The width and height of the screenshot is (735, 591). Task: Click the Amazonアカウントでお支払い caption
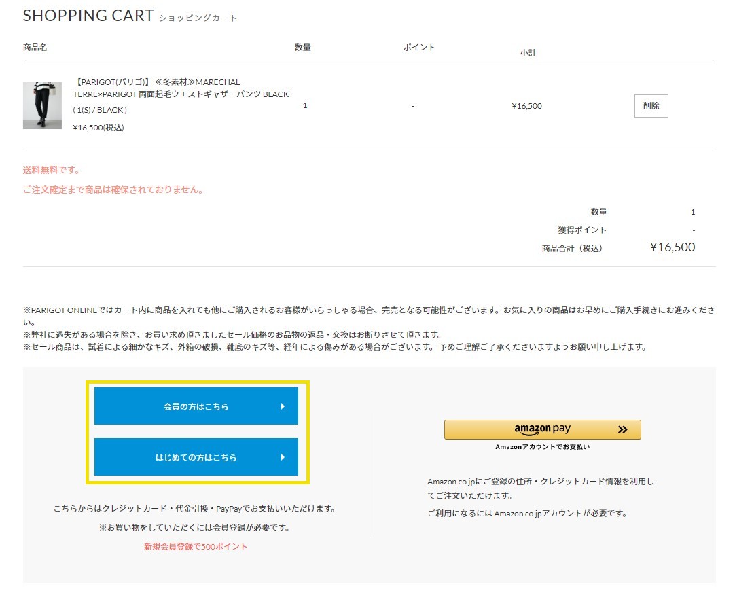click(x=542, y=447)
